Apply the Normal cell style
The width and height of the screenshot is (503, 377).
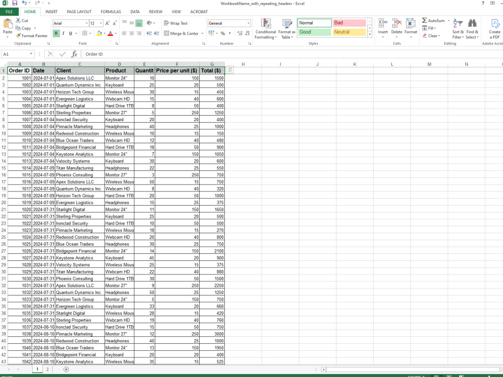point(314,23)
